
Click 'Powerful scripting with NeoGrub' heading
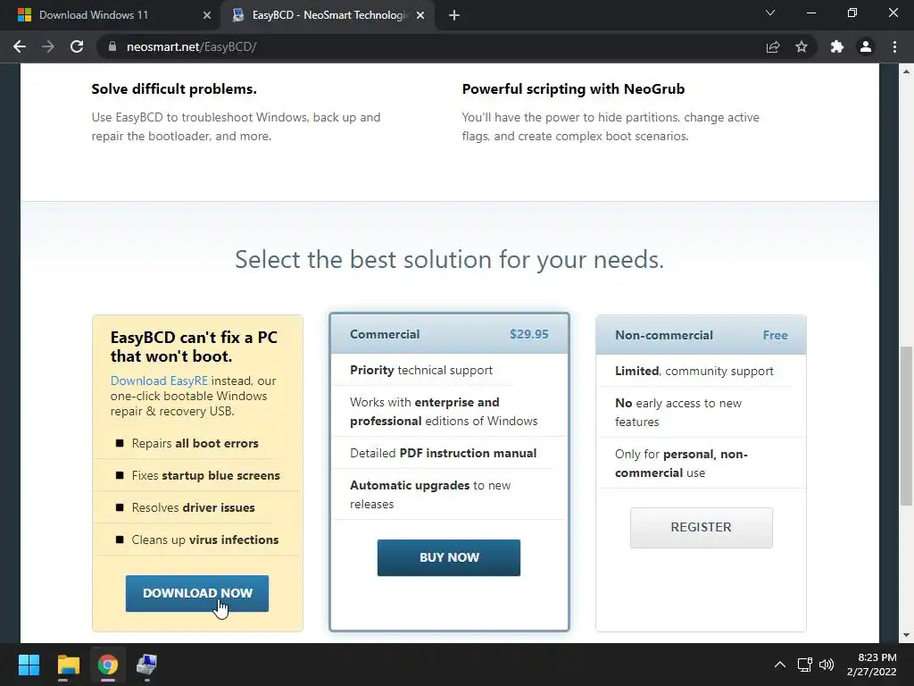573,89
